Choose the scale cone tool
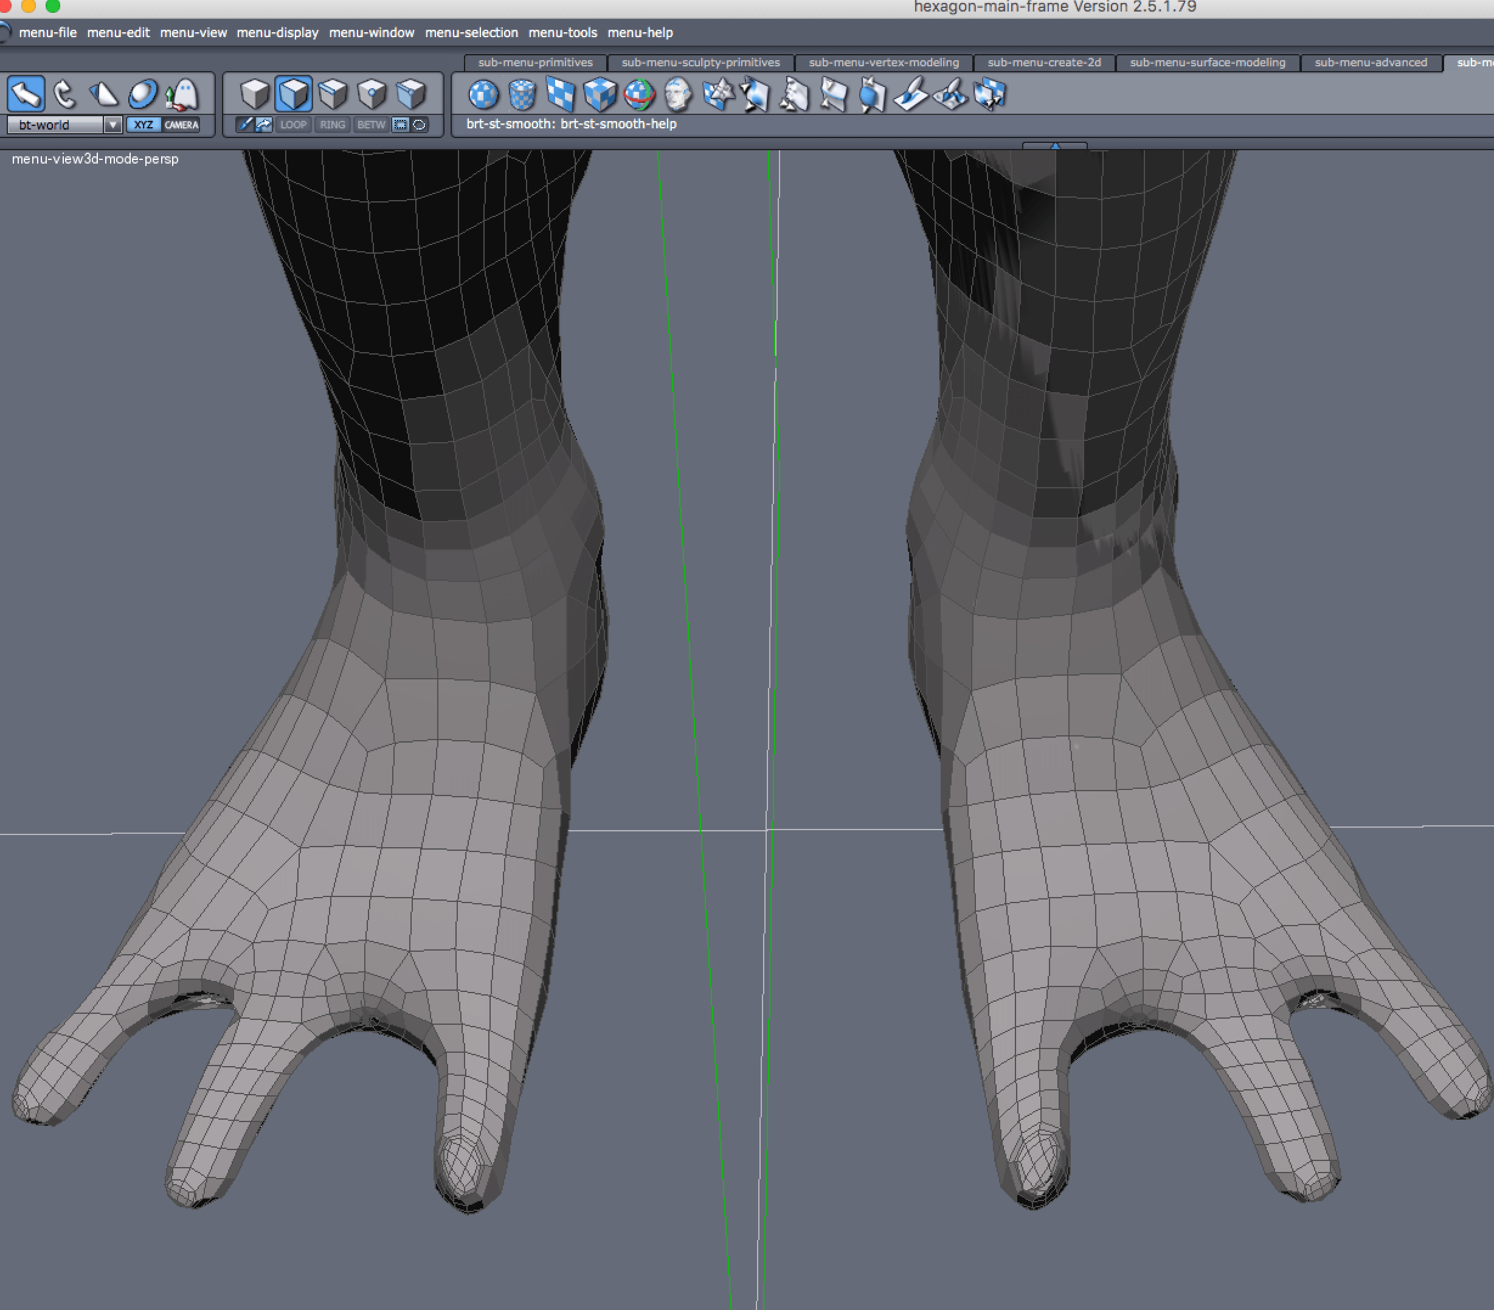The image size is (1494, 1310). click(x=104, y=94)
